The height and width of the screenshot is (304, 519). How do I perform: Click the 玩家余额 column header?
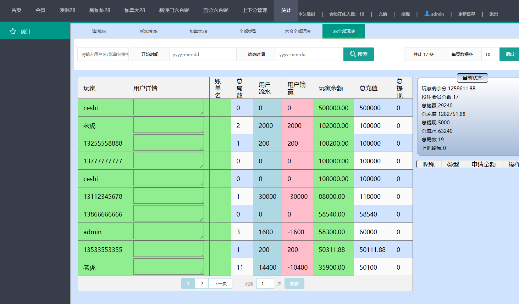click(333, 88)
